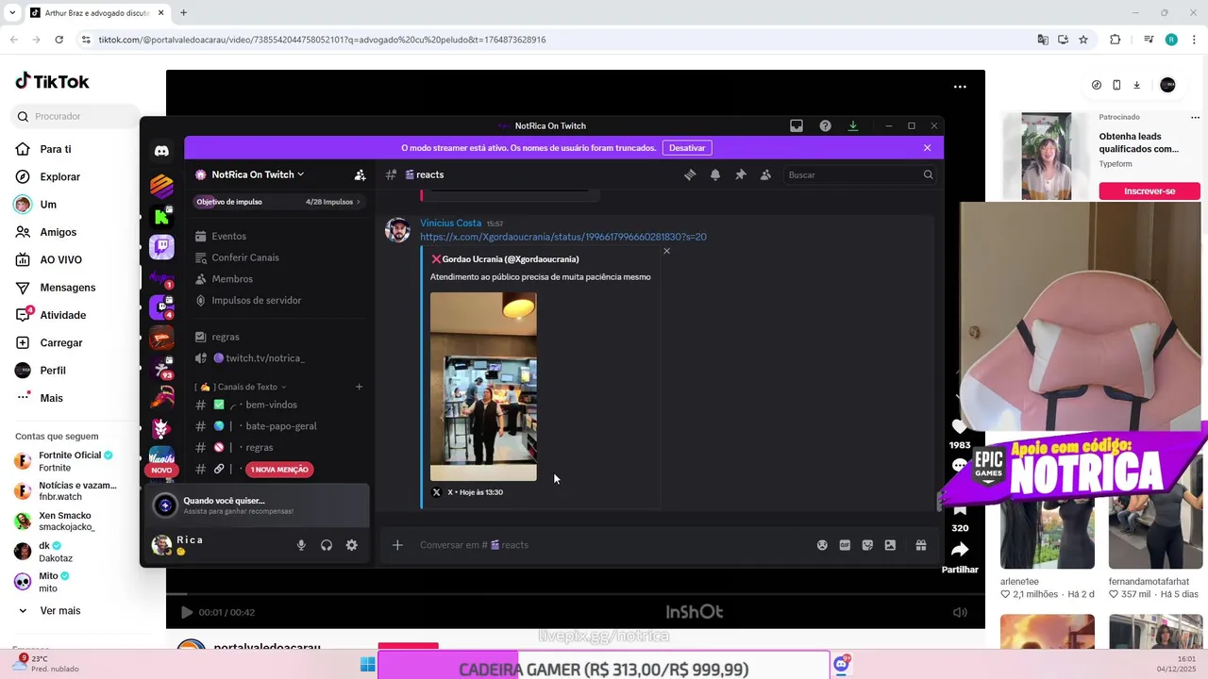This screenshot has height=679, width=1208.
Task: Open Discord user settings gear
Action: [x=351, y=545]
